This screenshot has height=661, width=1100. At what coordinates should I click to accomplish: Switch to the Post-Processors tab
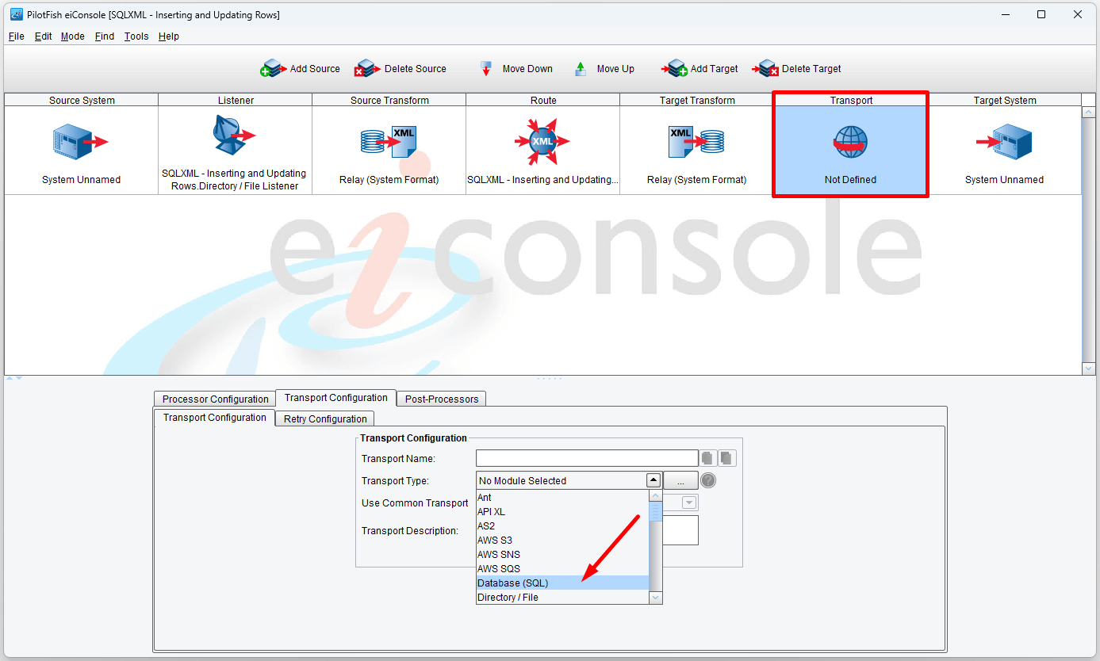click(441, 399)
